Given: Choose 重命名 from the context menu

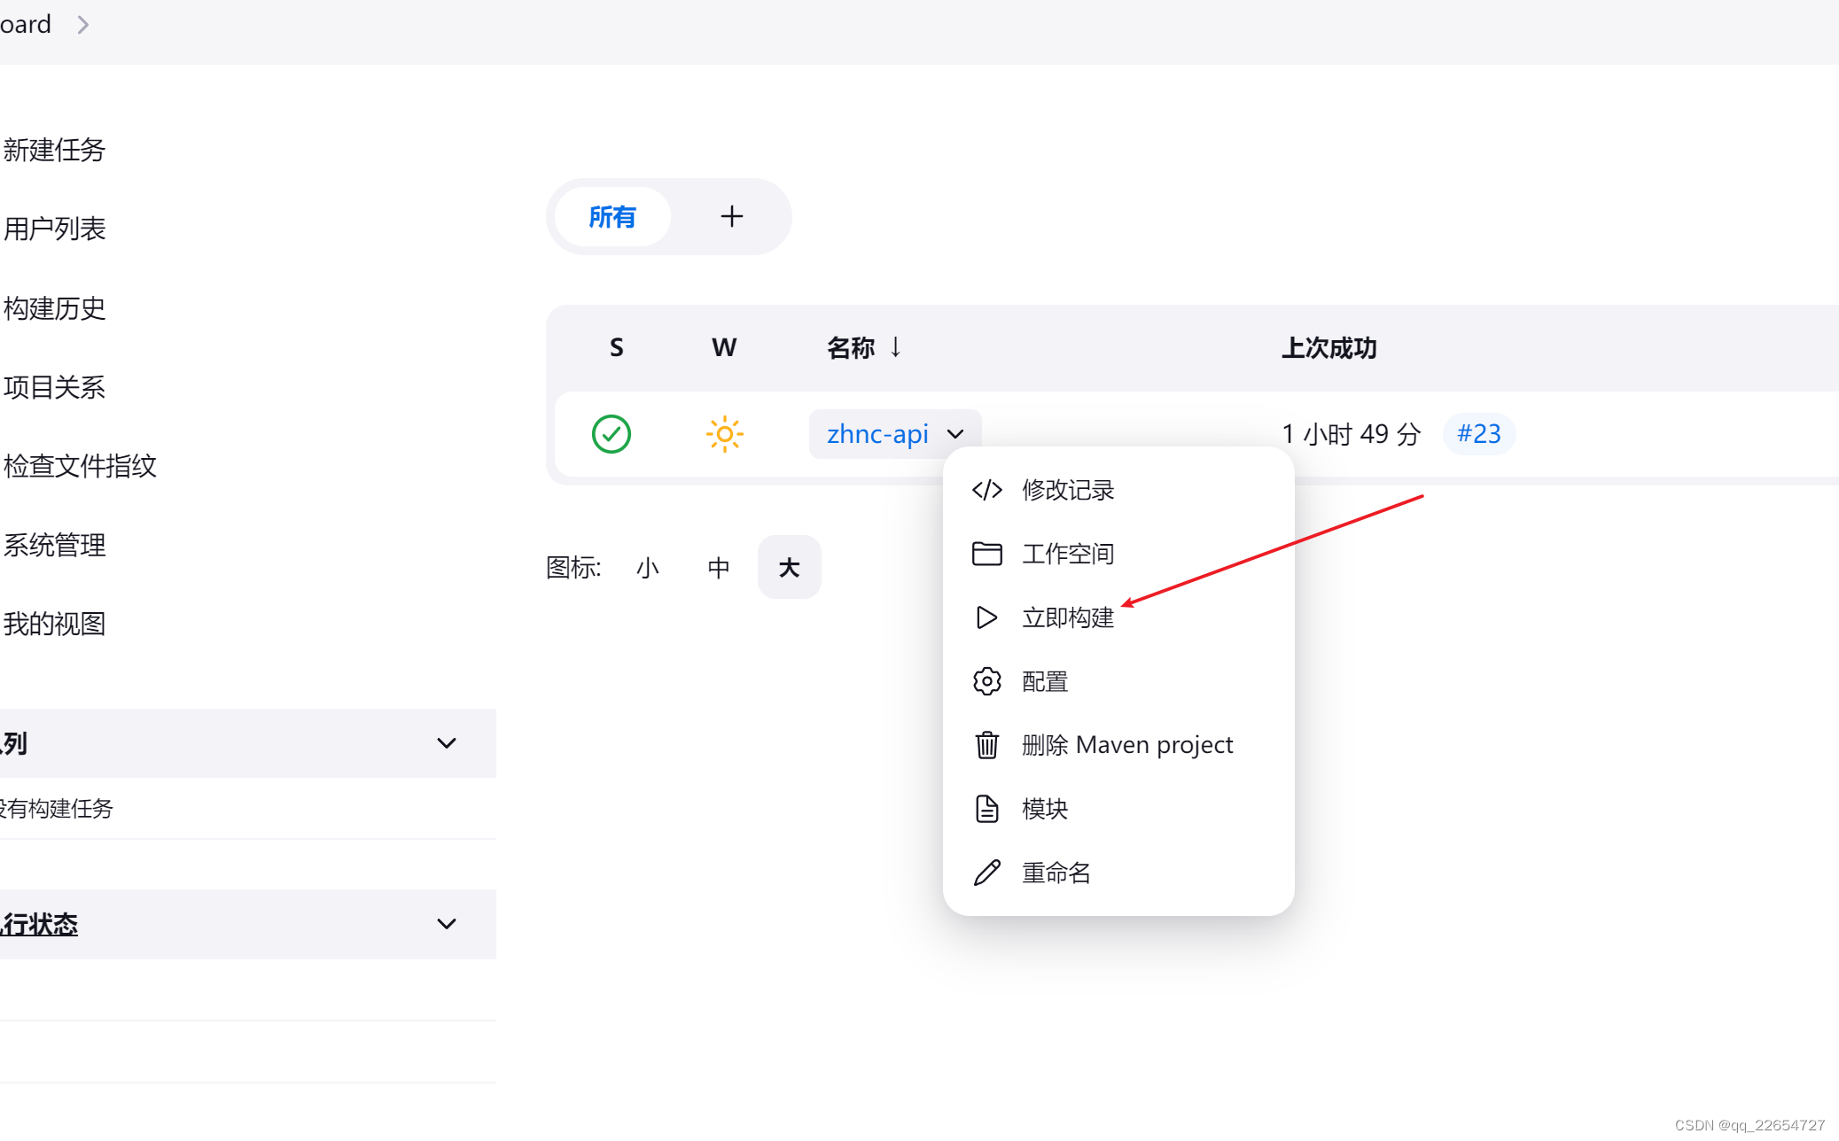Looking at the screenshot, I should tap(1118, 873).
